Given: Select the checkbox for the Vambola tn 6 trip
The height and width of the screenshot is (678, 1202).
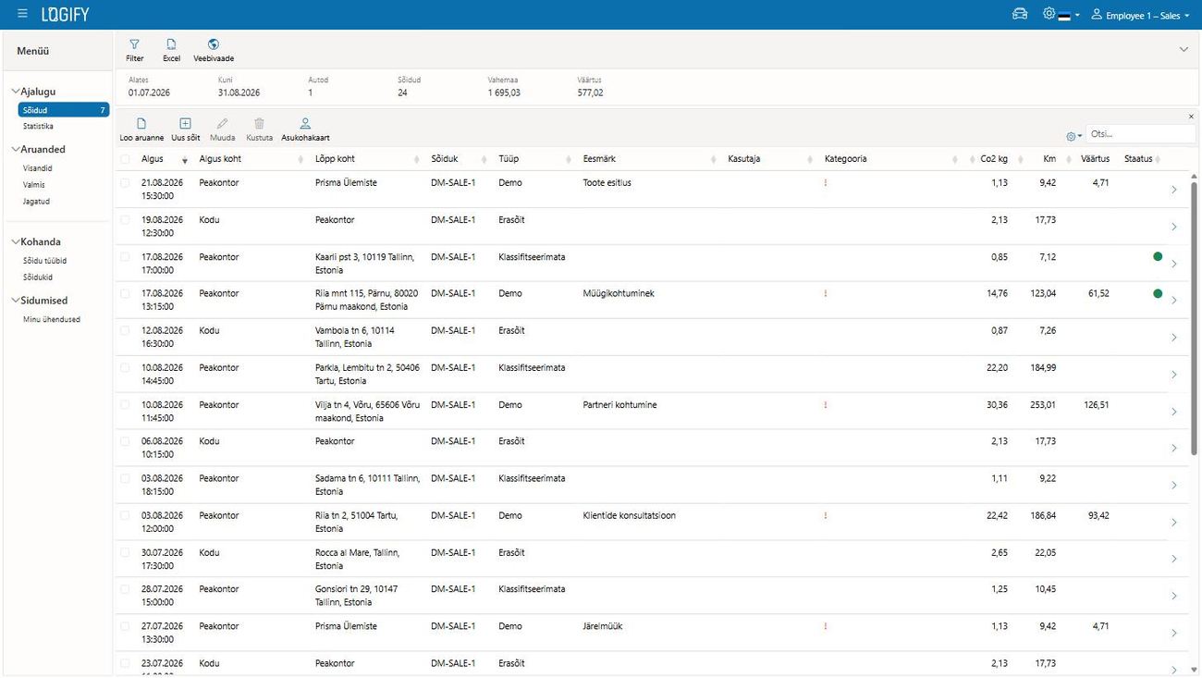Looking at the screenshot, I should click(x=125, y=330).
